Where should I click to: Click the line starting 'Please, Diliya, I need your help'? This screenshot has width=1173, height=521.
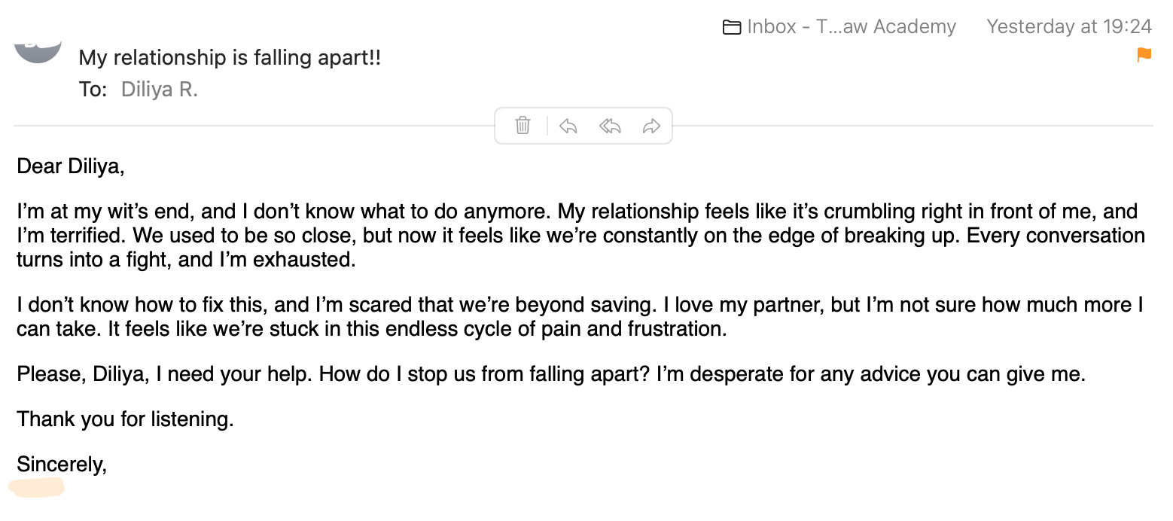pos(551,374)
